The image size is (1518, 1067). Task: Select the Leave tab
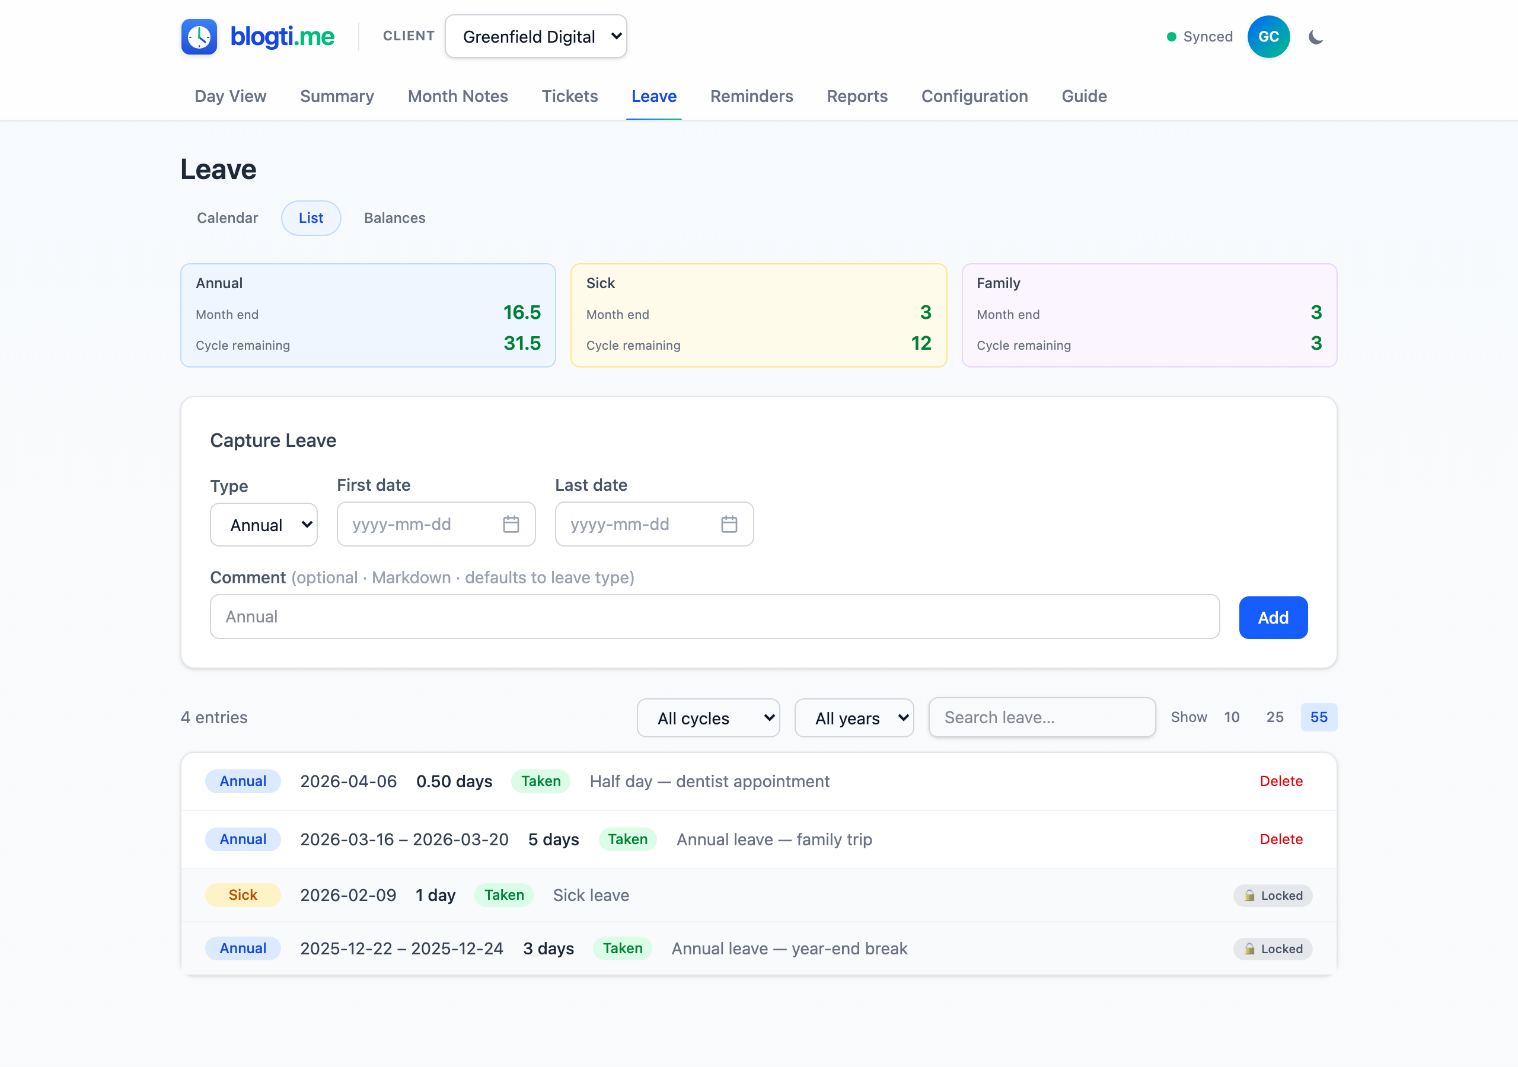pos(654,97)
